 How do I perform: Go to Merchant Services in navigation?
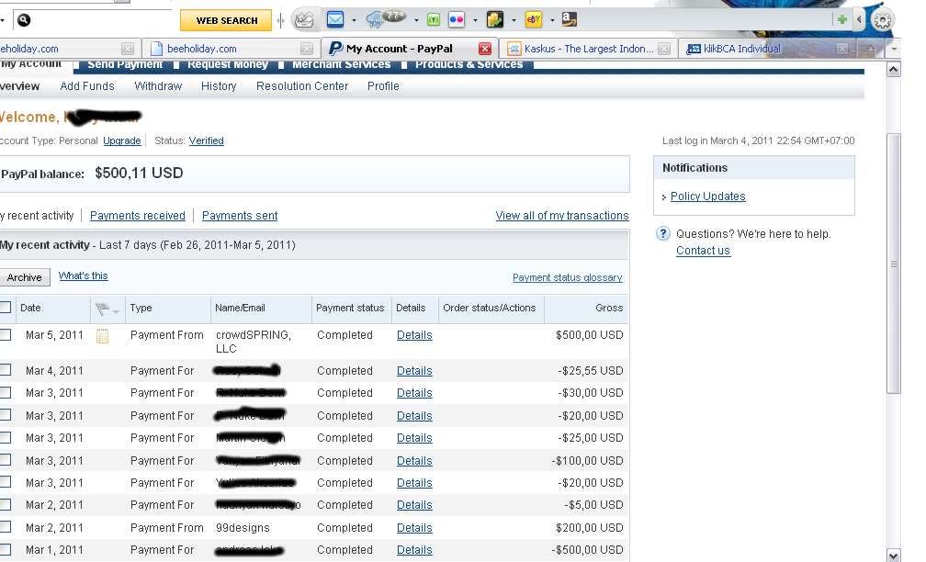[x=342, y=64]
